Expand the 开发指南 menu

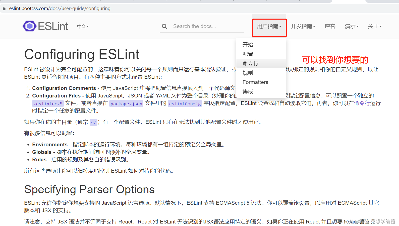[x=303, y=26]
